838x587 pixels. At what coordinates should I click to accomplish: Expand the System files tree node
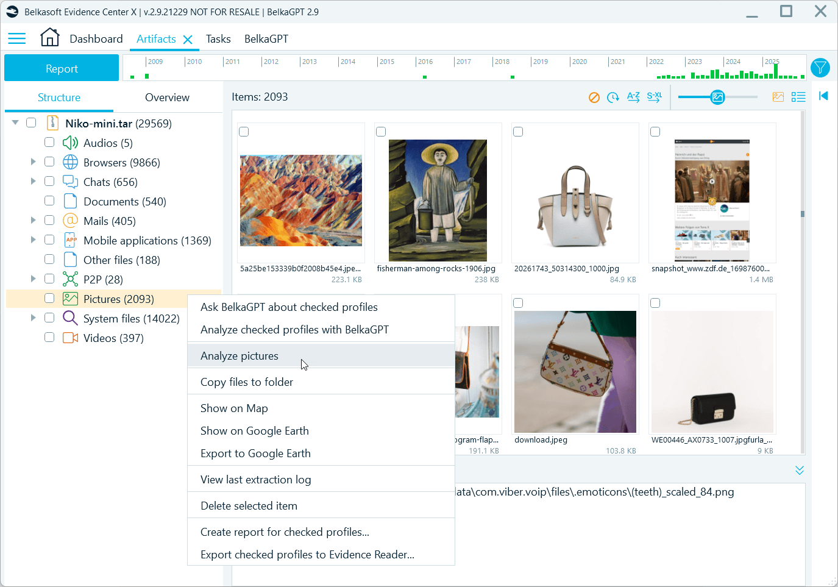point(34,318)
